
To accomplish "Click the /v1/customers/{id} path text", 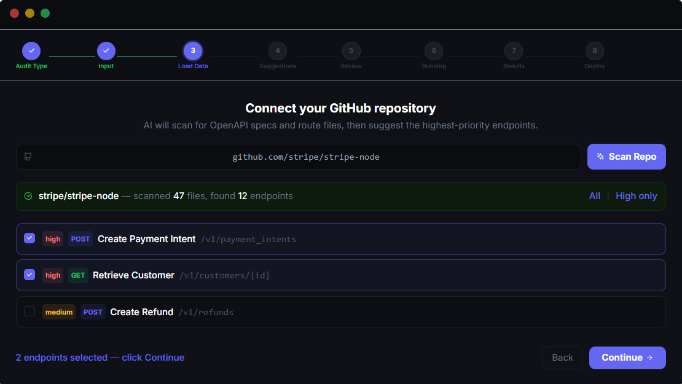I will (x=224, y=276).
